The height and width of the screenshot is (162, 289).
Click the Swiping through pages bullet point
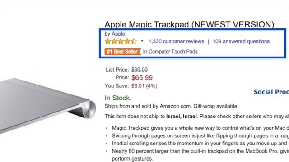click(200, 136)
